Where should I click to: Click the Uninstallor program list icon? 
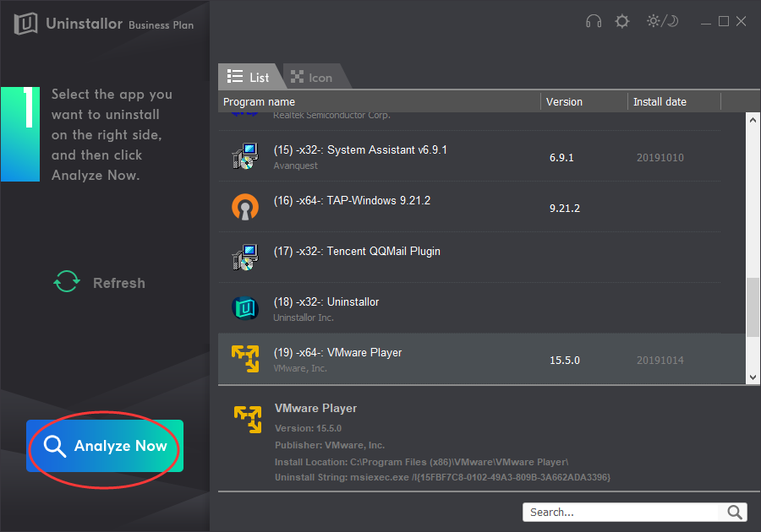click(245, 308)
